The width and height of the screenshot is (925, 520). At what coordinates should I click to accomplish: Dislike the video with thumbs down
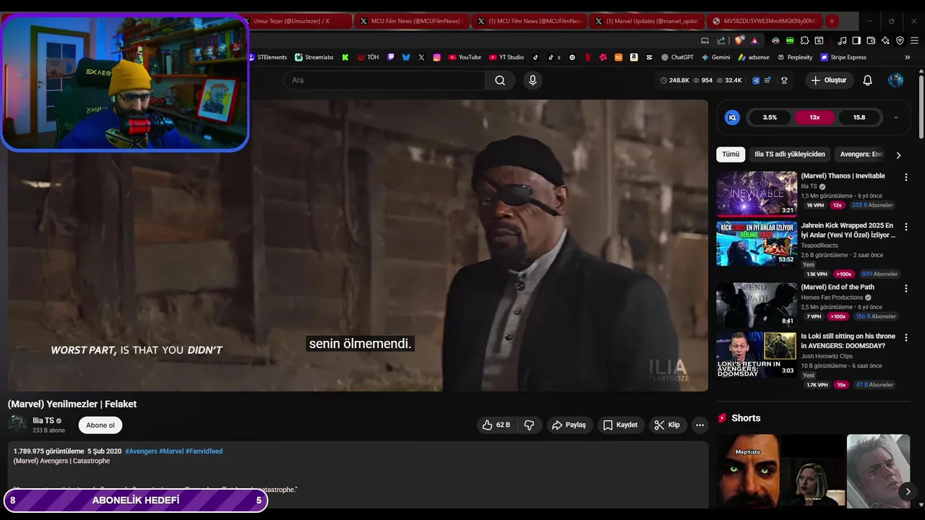click(x=529, y=425)
